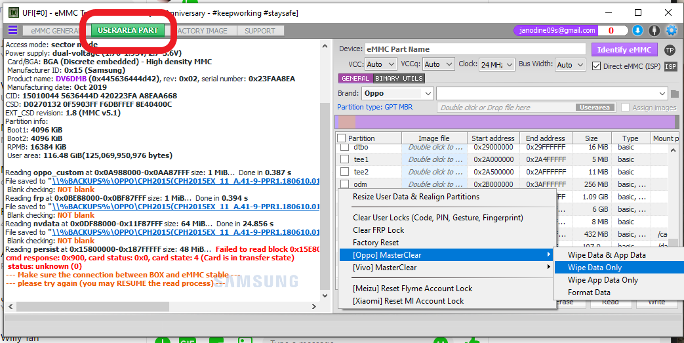Image resolution: width=684 pixels, height=343 pixels.
Task: Click the log panel scroll-up arrow
Action: pos(325,46)
